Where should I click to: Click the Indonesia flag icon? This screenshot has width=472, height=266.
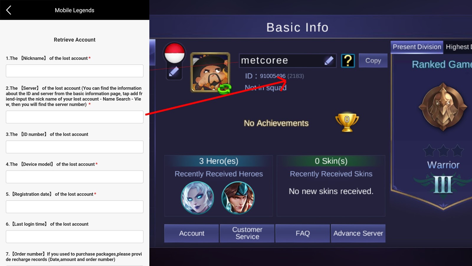174,53
